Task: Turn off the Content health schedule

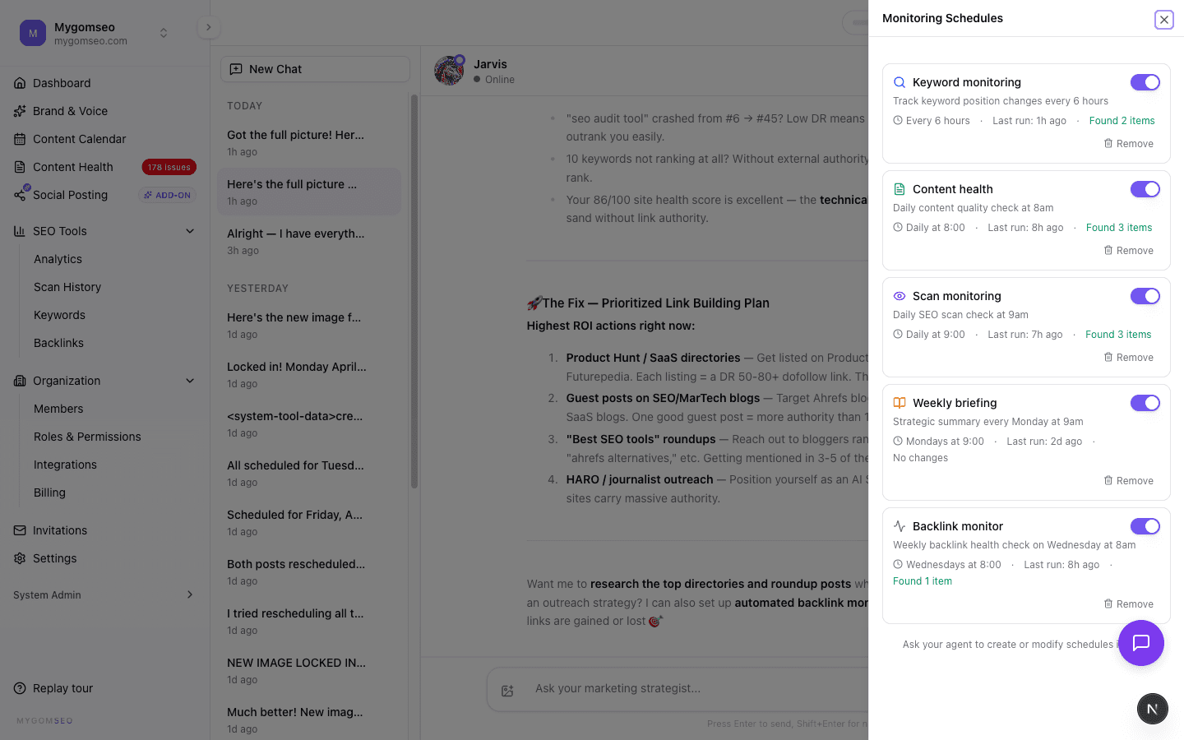Action: click(1145, 189)
